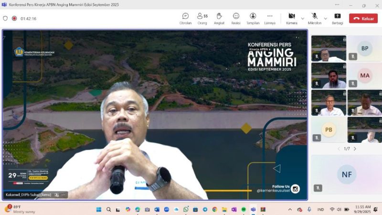Viewport: 382px width, 215px height.
Task: Go to previous participant page arrow
Action: pos(339,149)
